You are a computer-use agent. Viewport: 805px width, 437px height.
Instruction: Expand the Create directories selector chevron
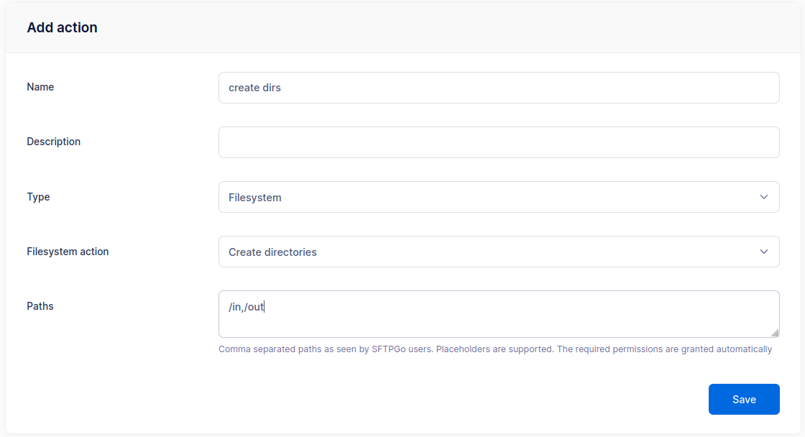pyautogui.click(x=764, y=252)
